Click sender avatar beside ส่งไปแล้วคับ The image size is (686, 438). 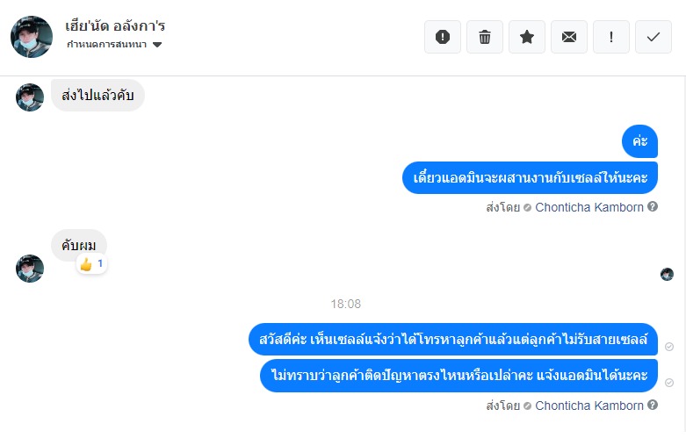[x=30, y=97]
